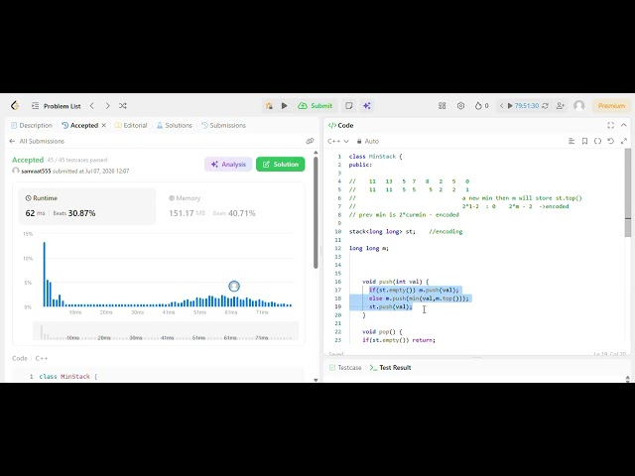Image resolution: width=635 pixels, height=476 pixels.
Task: Click your avatar marker on runtime chart
Action: click(x=234, y=287)
